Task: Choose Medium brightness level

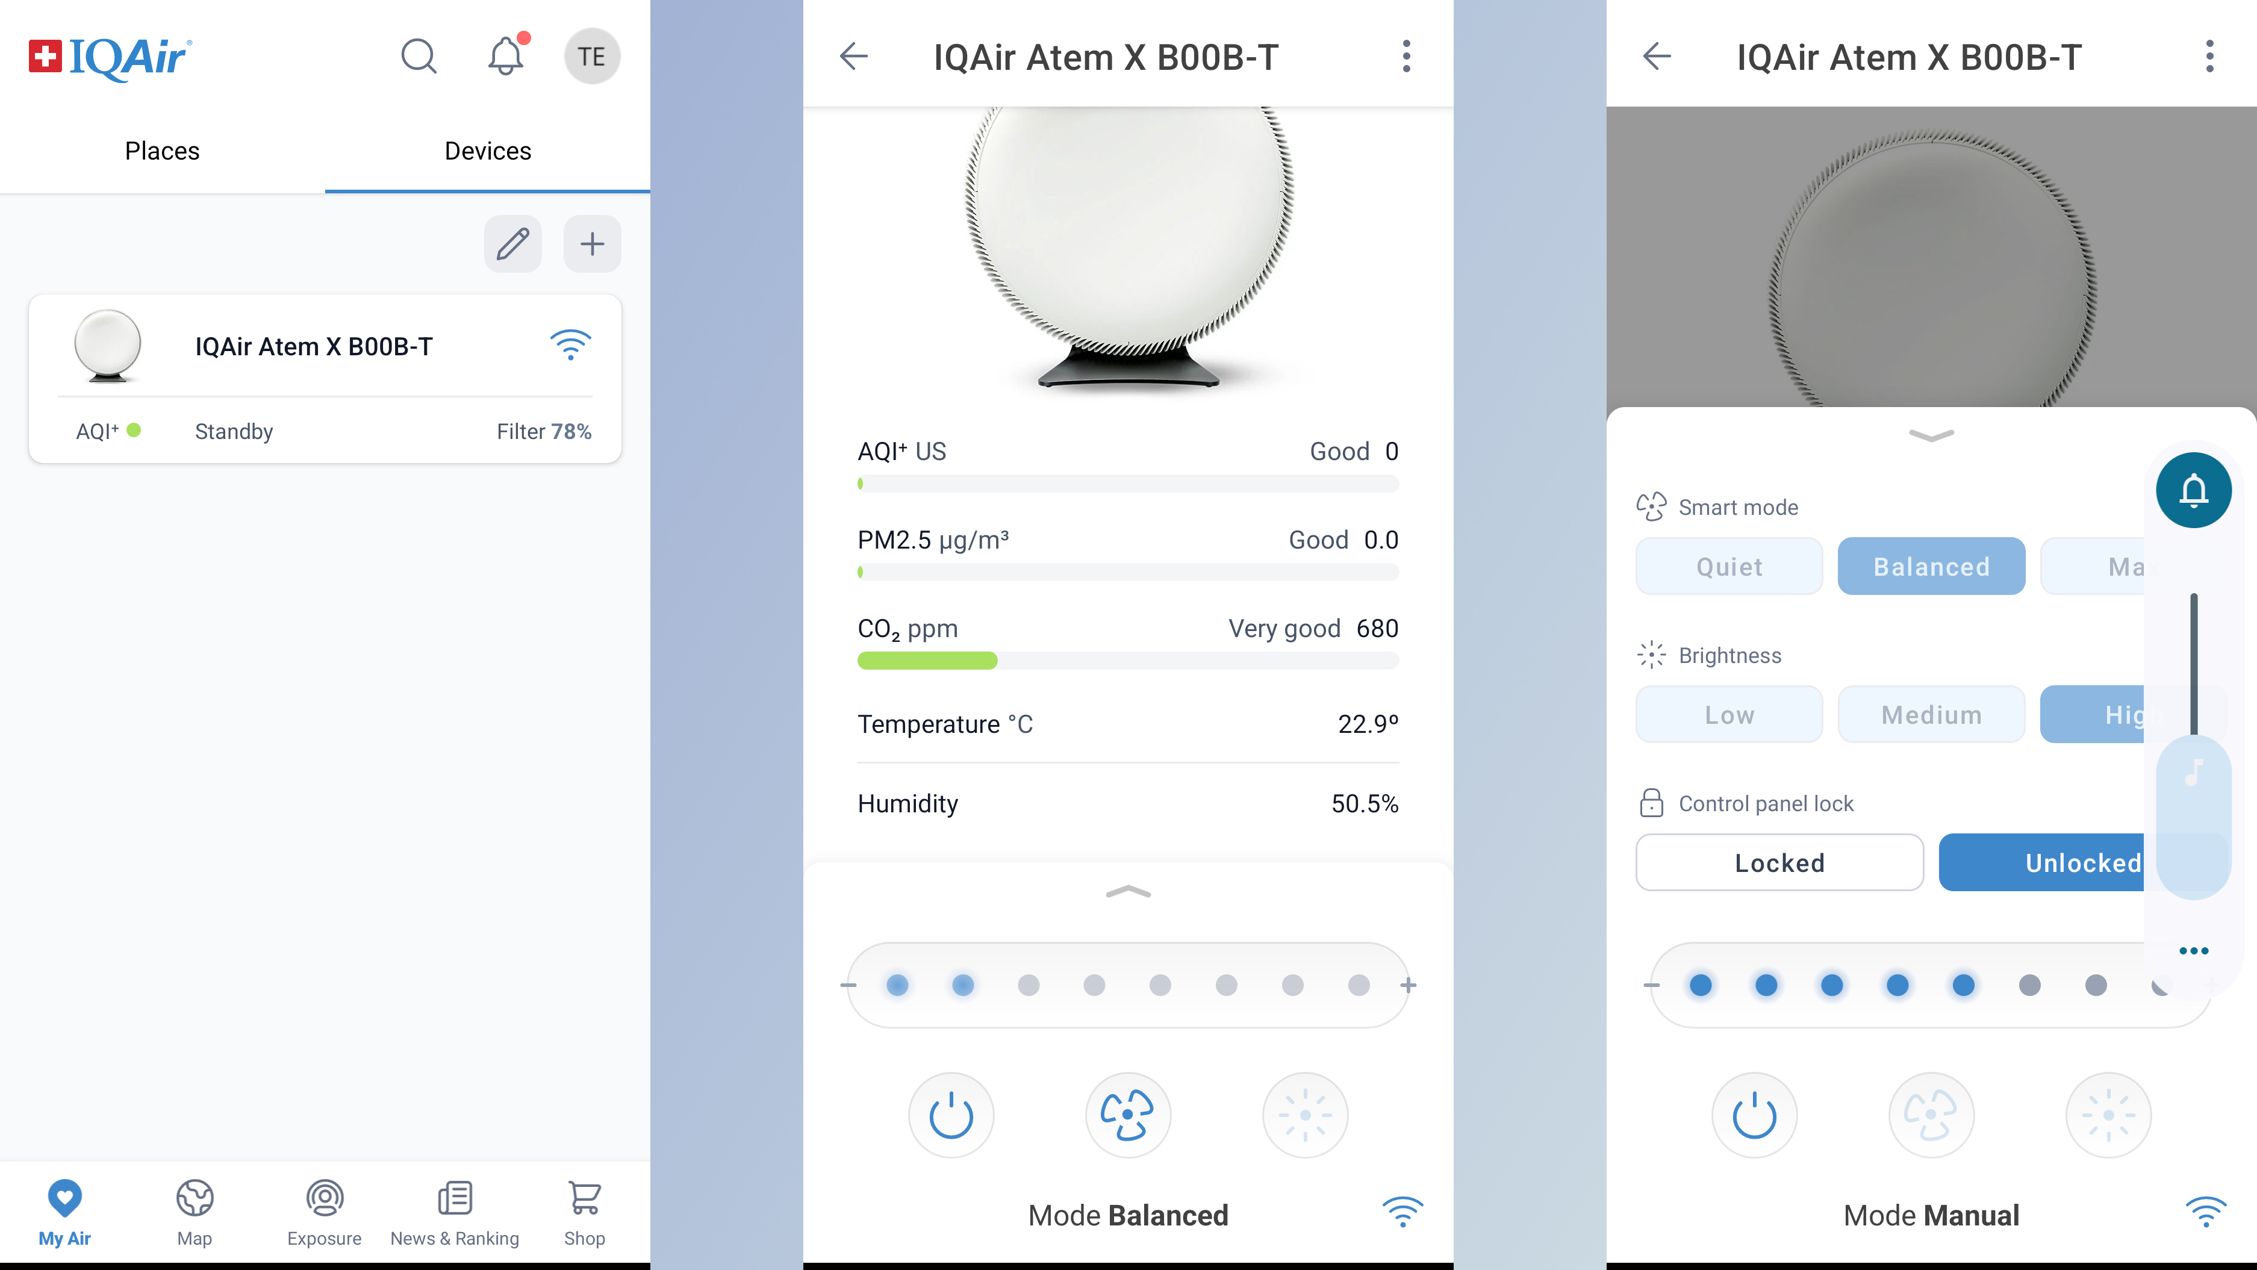Action: pos(1931,715)
